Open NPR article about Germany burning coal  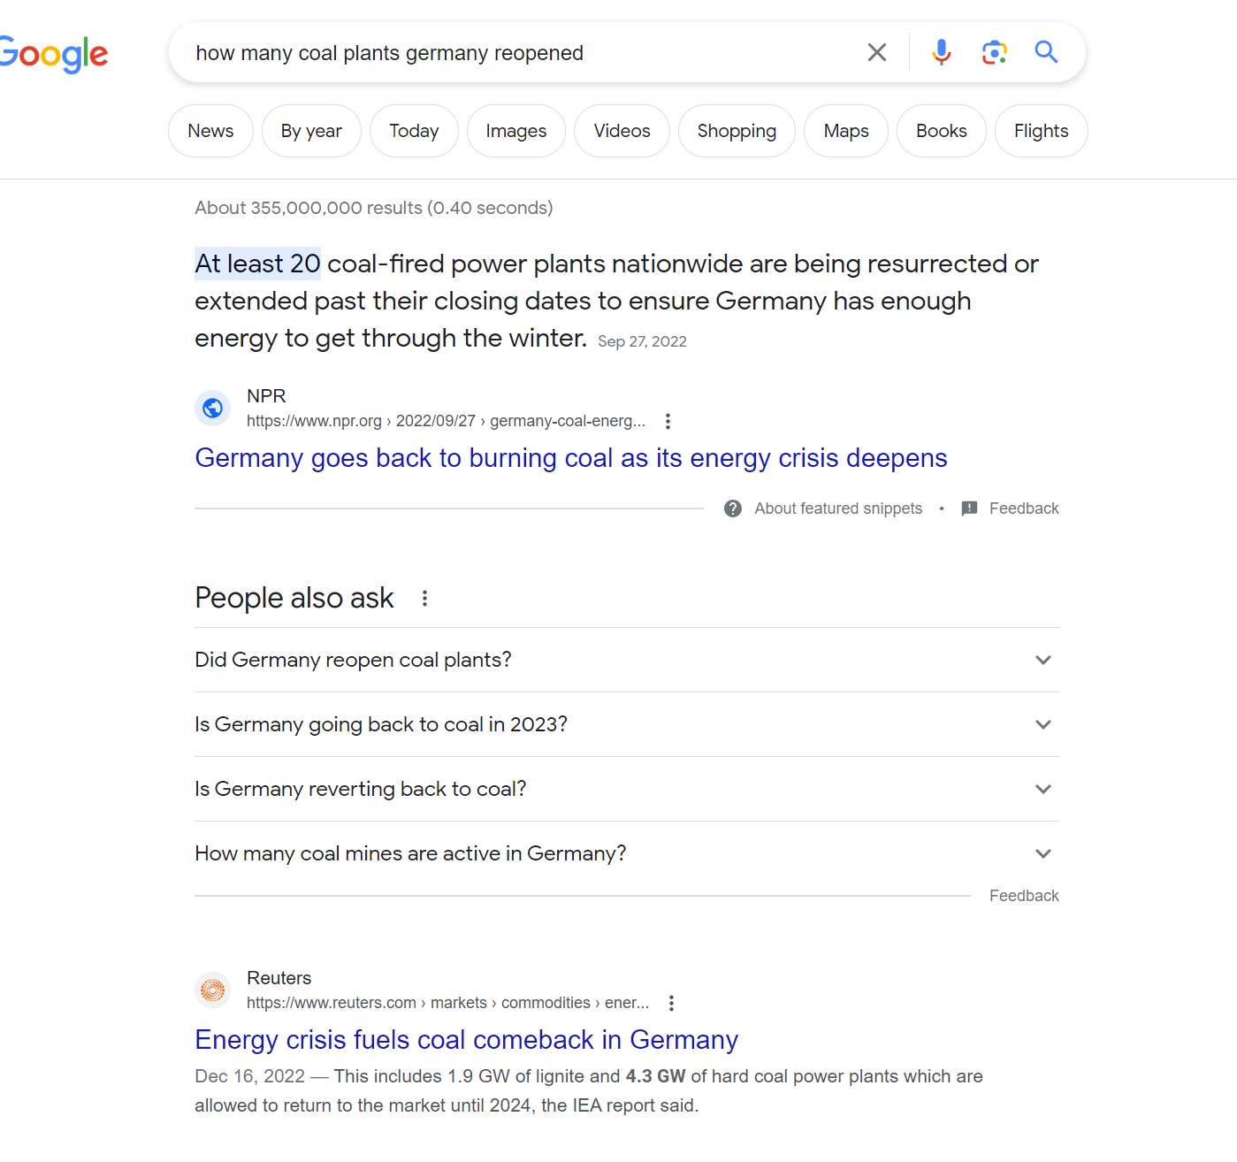click(570, 459)
